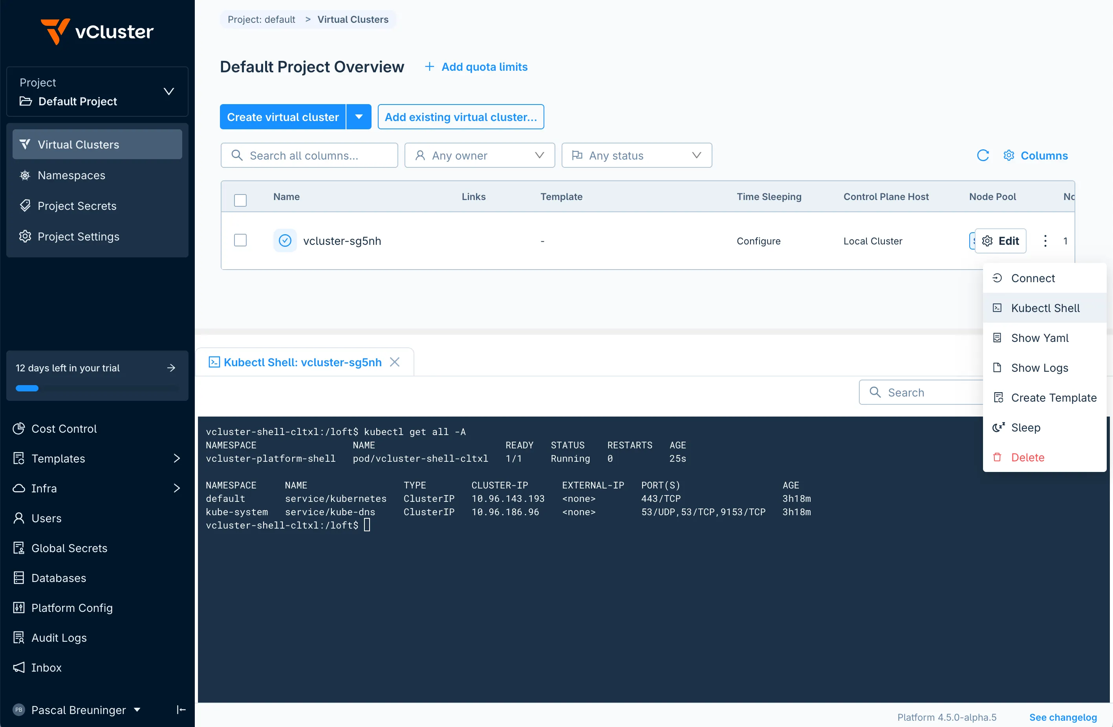
Task: Open Cost Control in the sidebar
Action: click(x=64, y=428)
